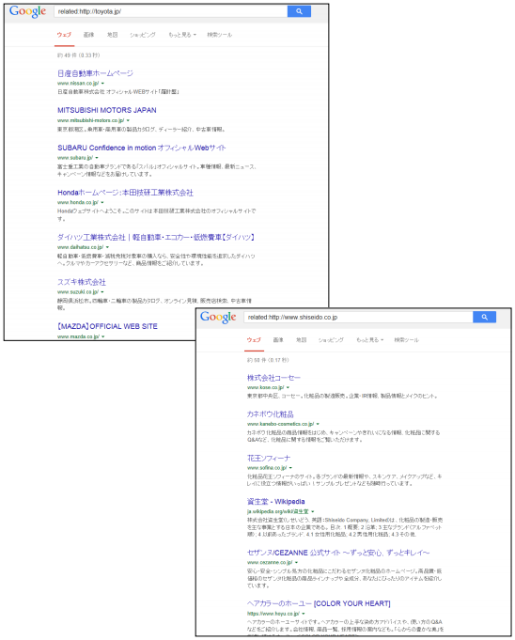515x640 pixels.
Task: Select the 画像 tab in the toyota.jp window
Action: [x=88, y=35]
